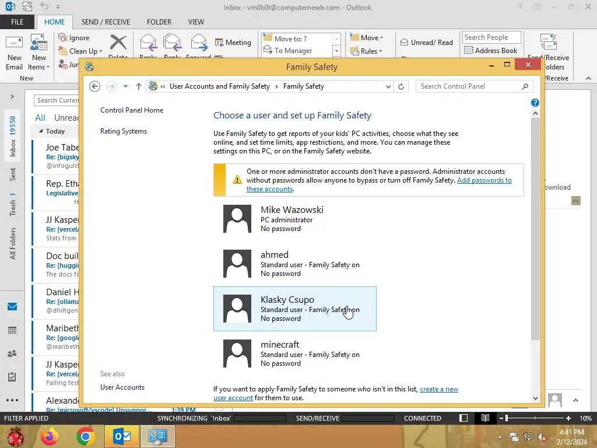597x448 pixels.
Task: Click the Back arrow in Family Safety
Action: pos(95,86)
